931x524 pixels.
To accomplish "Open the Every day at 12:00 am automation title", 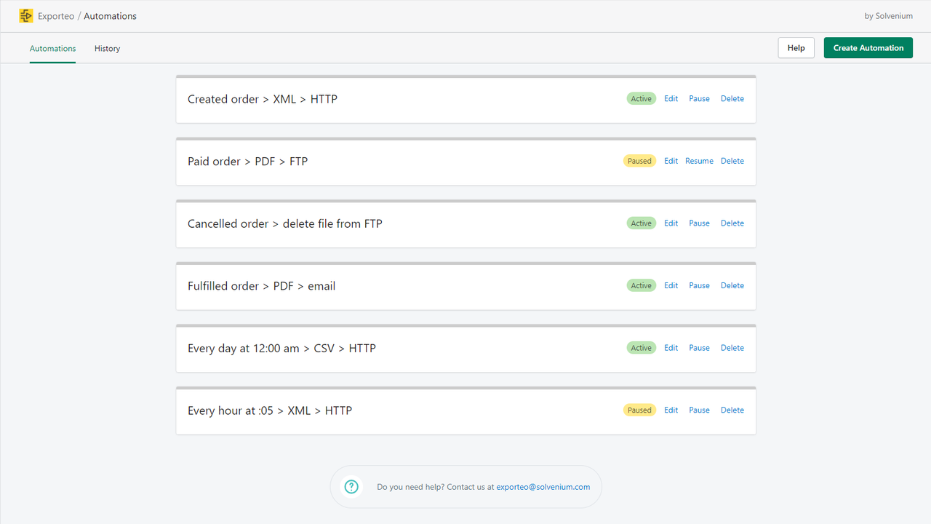I will coord(281,349).
